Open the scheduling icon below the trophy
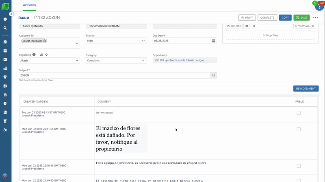This screenshot has height=182, width=325. pos(5,86)
